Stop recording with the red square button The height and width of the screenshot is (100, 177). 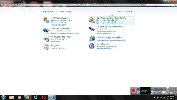tap(134, 91)
